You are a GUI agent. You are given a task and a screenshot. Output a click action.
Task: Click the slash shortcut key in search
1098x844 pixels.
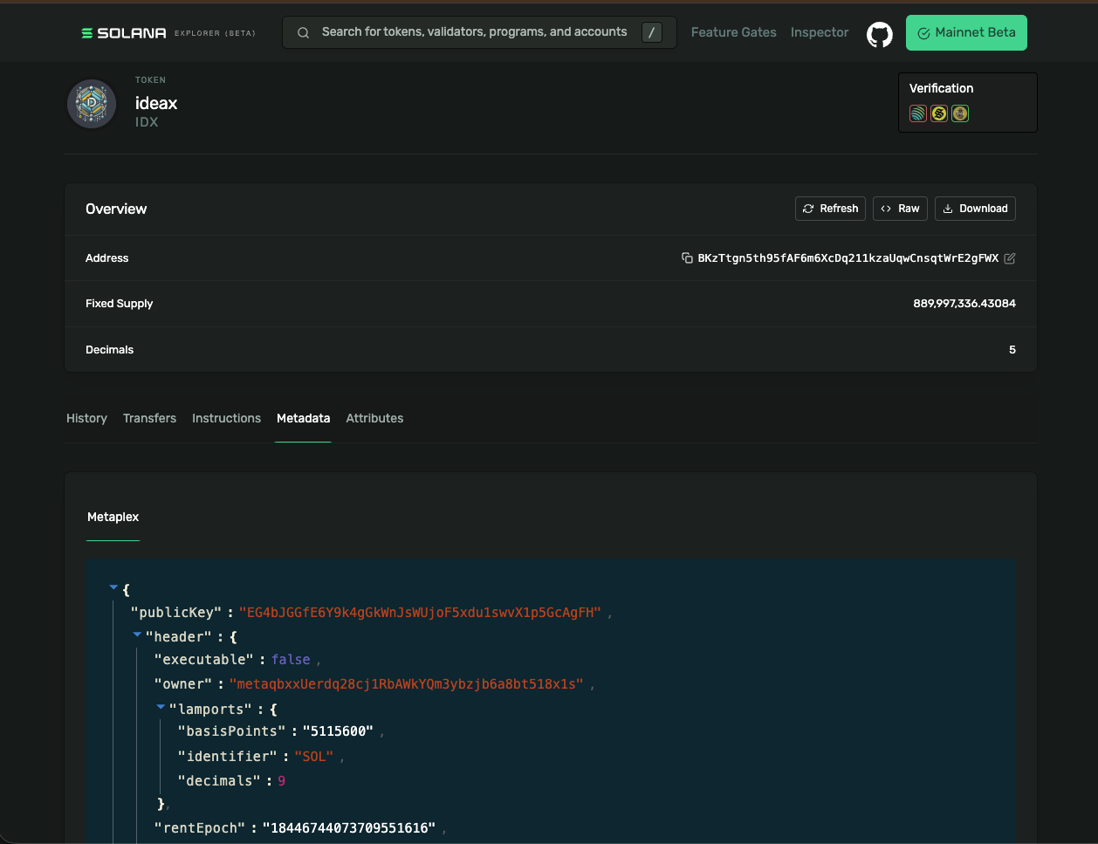point(651,32)
